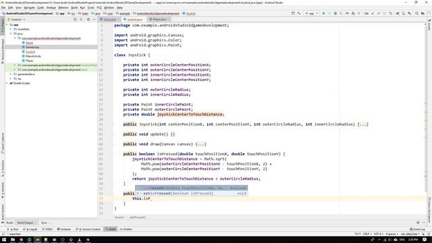This screenshot has width=432, height=243.
Task: Select MainActivity in project tree
Action: point(33,56)
